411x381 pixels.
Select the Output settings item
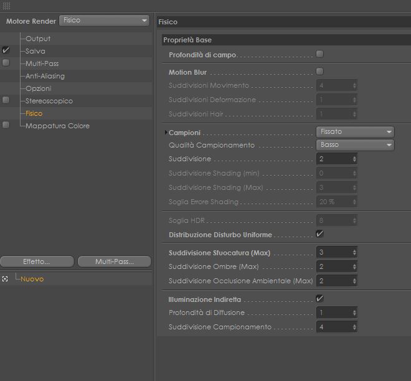[38, 39]
